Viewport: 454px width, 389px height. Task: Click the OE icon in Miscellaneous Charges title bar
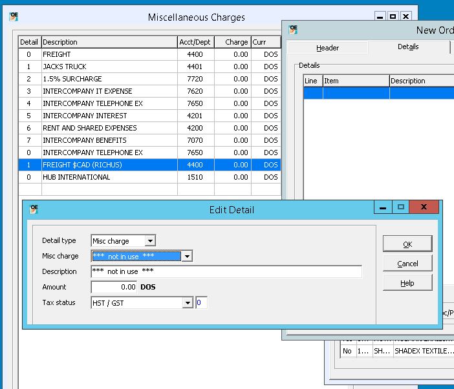click(14, 17)
